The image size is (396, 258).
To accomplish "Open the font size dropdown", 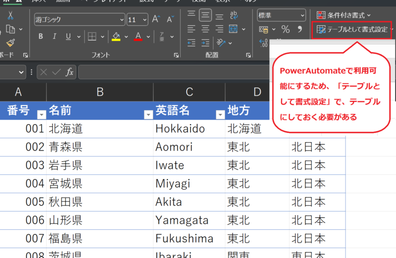I will [145, 20].
